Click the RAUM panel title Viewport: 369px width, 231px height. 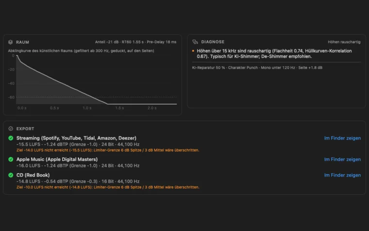tap(22, 42)
